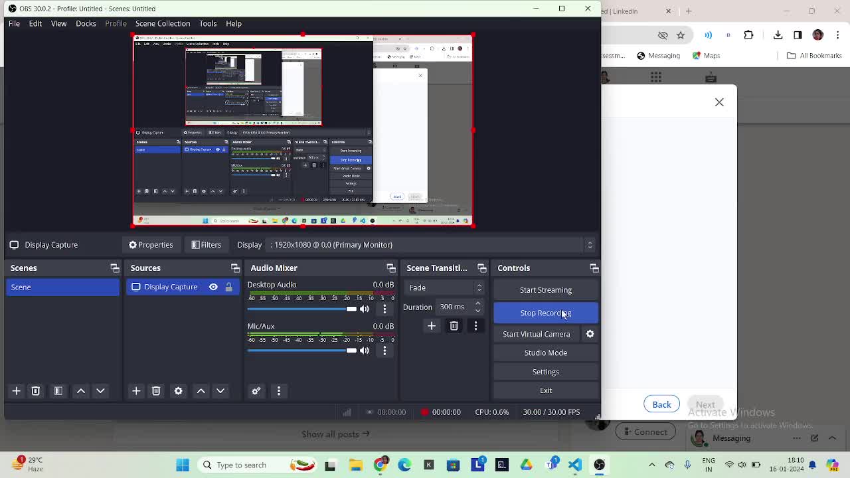850x478 pixels.
Task: Click Start Streaming button
Action: (546, 290)
